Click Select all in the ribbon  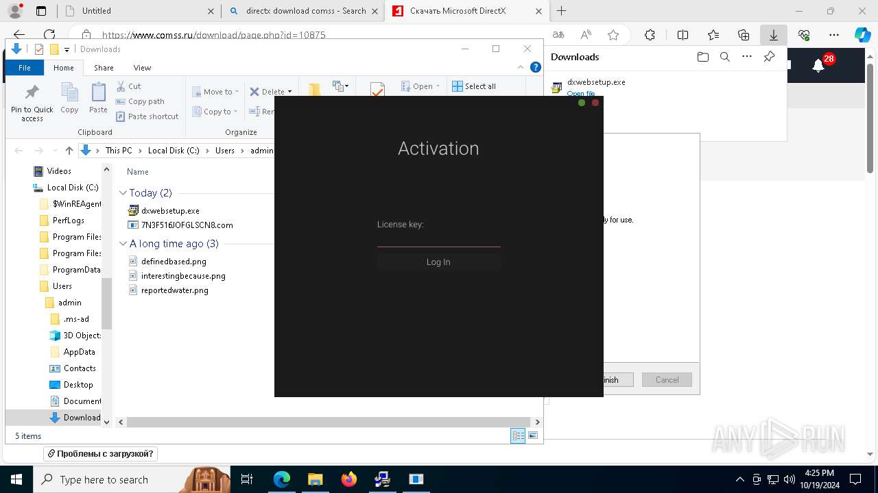474,86
